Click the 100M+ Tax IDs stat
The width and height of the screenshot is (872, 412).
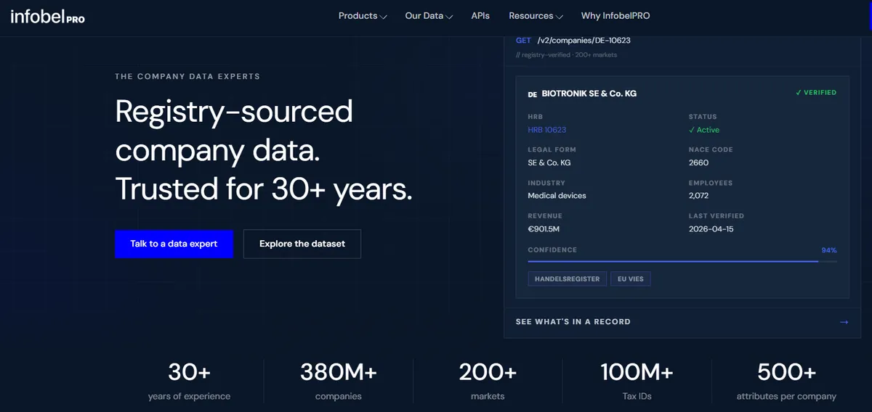tap(637, 382)
